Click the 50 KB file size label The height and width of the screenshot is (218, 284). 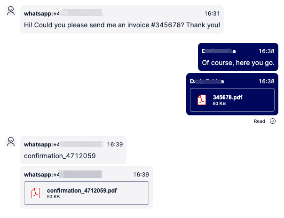coord(53,196)
